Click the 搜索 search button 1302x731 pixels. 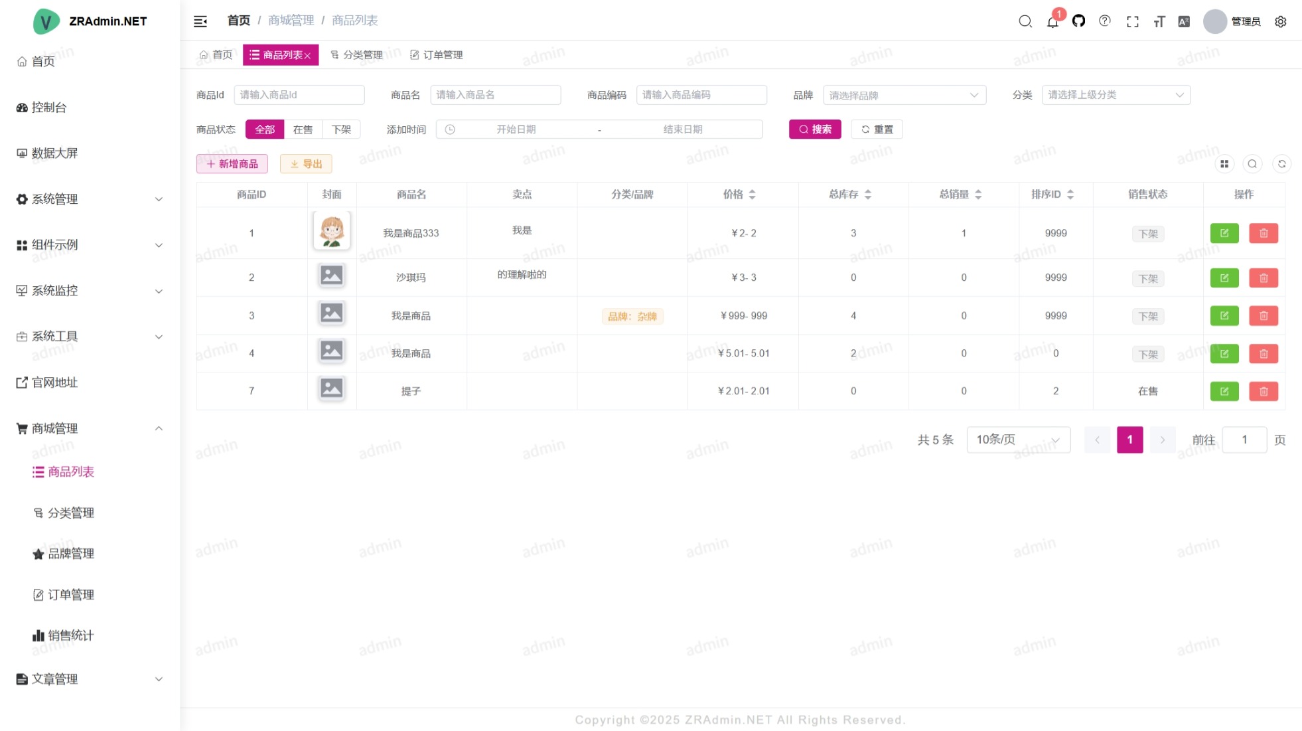tap(815, 129)
